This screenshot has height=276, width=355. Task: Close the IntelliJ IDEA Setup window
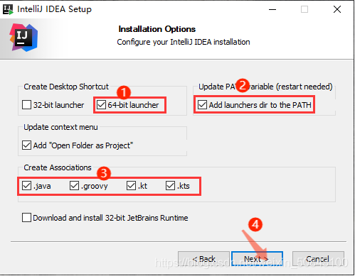tap(337, 9)
